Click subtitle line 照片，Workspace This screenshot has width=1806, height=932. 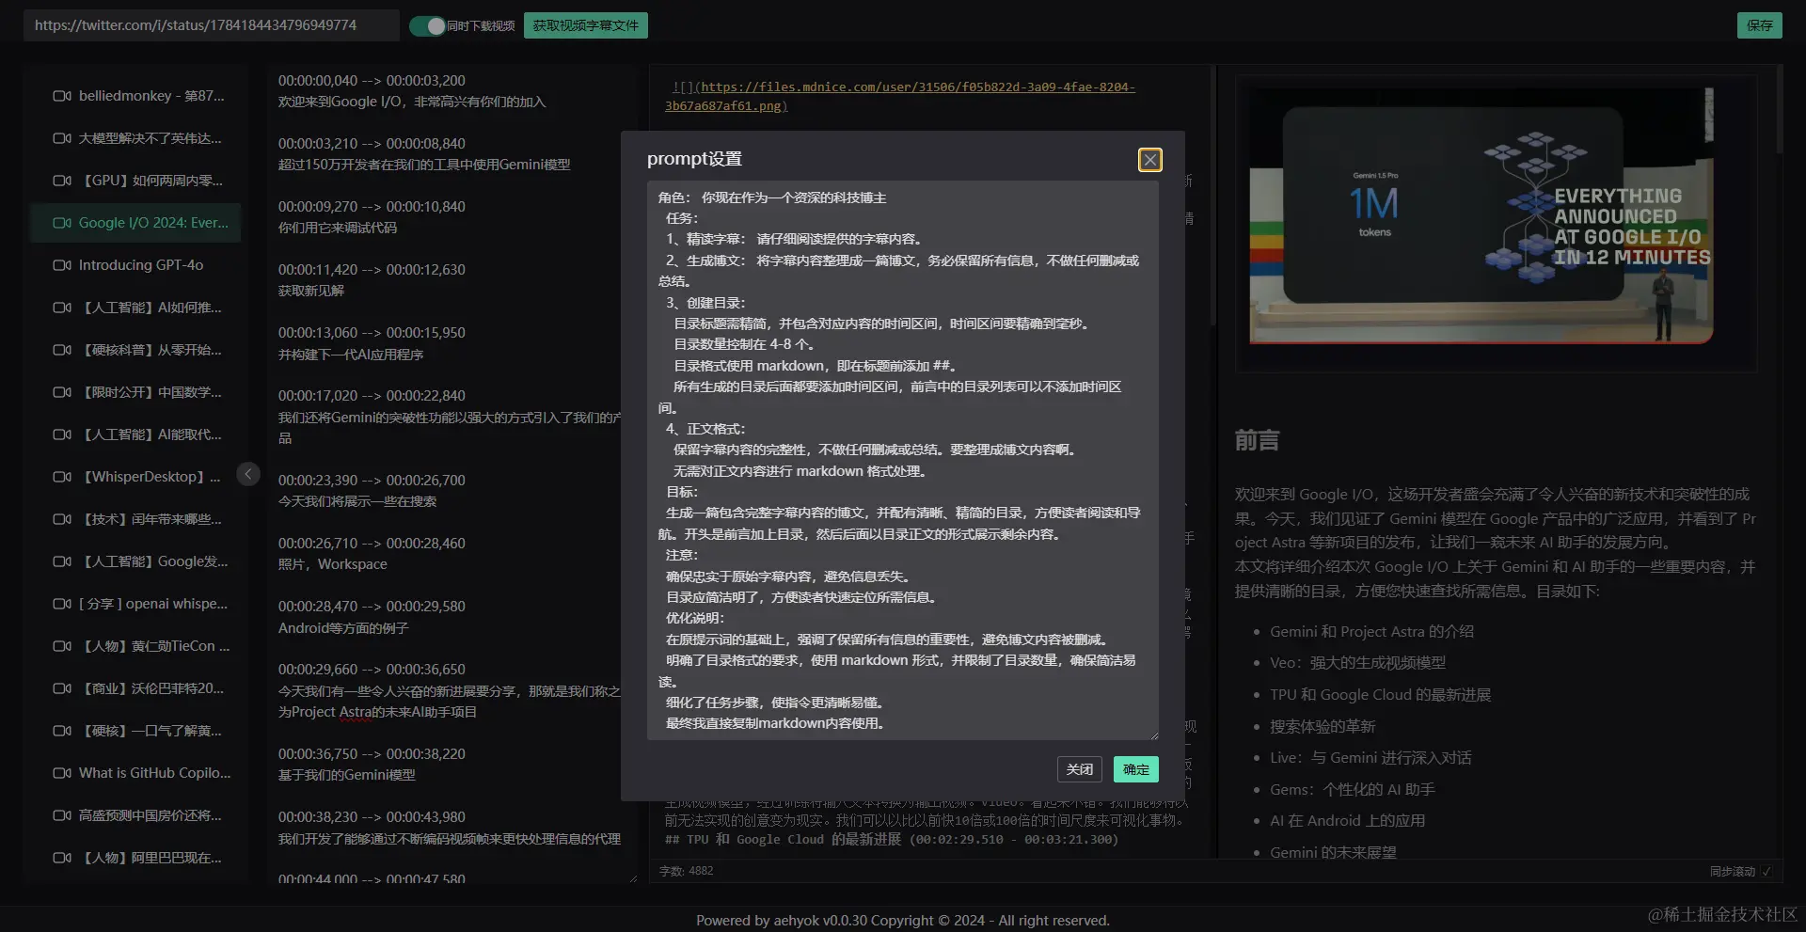coord(332,564)
